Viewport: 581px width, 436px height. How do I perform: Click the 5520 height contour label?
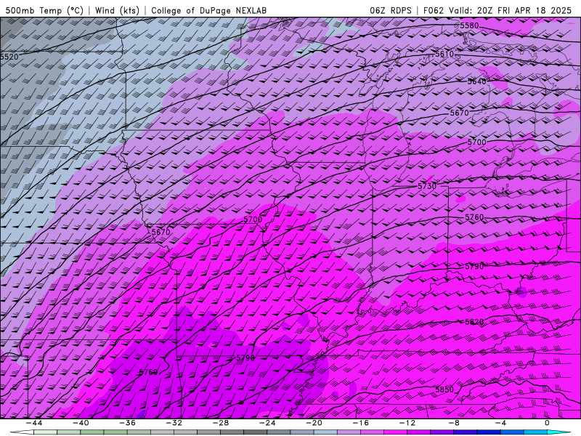tap(9, 57)
